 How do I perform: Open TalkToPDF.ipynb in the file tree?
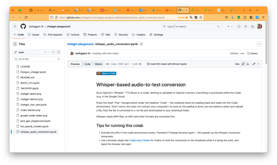click(29, 88)
